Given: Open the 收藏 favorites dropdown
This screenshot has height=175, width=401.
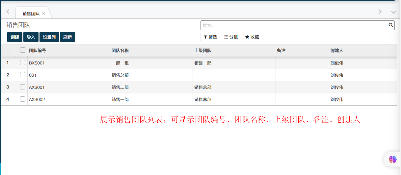Looking at the screenshot, I should 253,37.
